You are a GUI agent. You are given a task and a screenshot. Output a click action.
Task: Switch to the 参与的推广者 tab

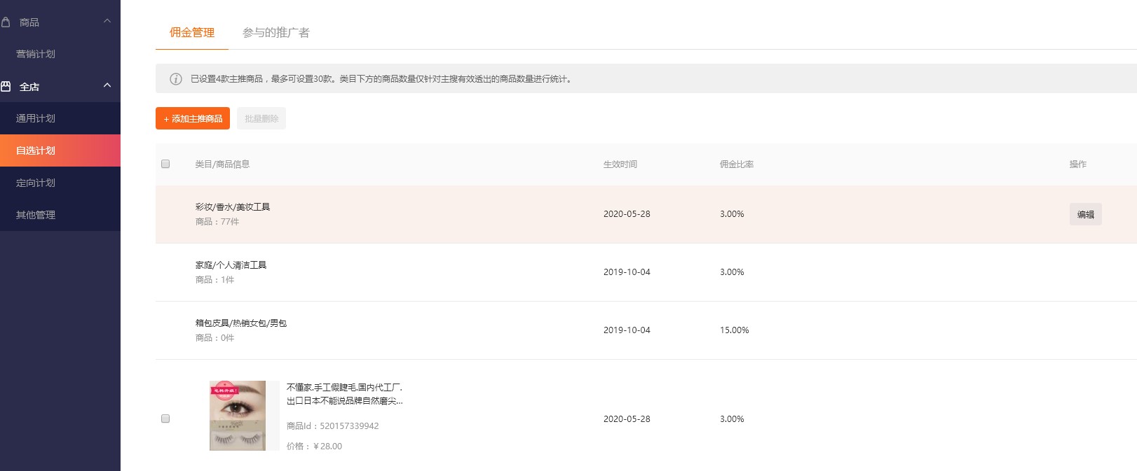[x=275, y=33]
